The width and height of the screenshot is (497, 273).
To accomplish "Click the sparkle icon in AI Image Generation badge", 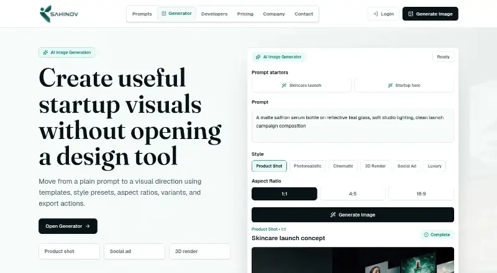I will 45,53.
